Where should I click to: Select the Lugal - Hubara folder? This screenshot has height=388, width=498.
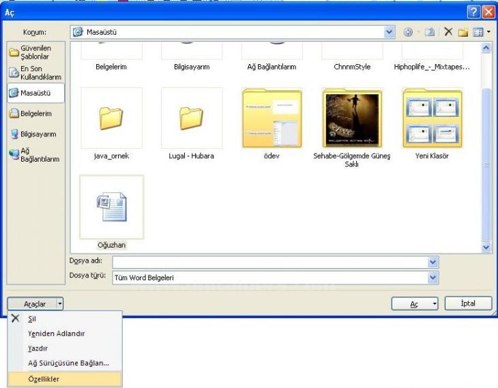(x=192, y=118)
